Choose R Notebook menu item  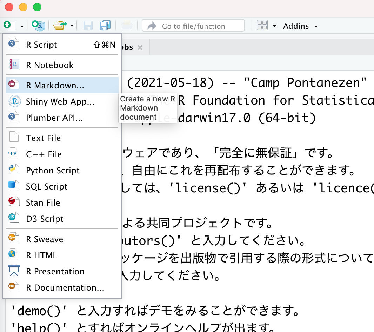[50, 65]
